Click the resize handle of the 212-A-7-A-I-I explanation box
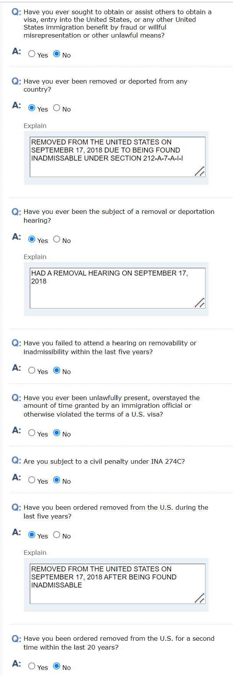Viewport: 233px width, 676px height. coord(200,172)
